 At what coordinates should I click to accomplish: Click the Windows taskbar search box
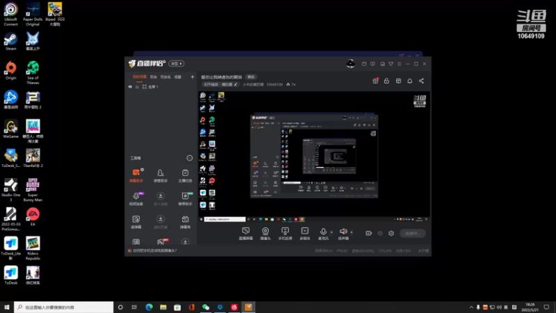point(64,307)
